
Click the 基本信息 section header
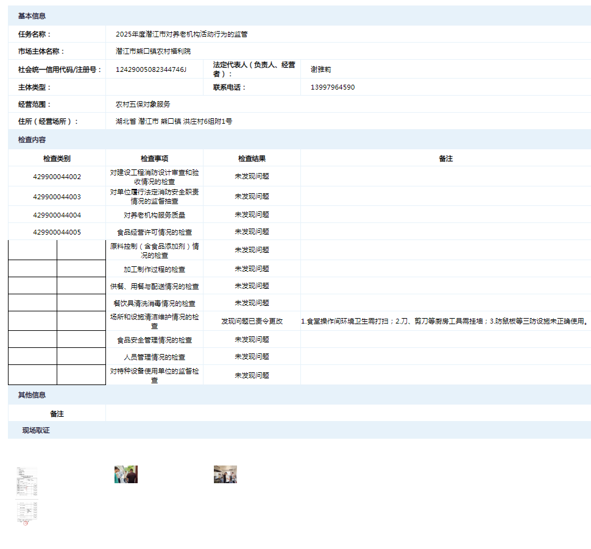click(x=32, y=16)
